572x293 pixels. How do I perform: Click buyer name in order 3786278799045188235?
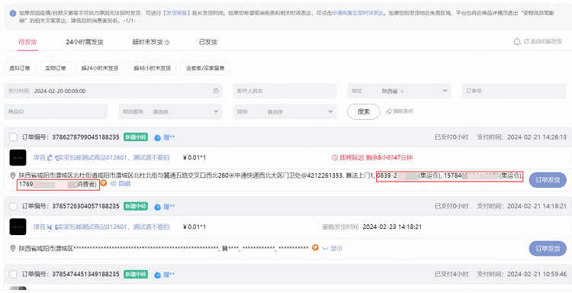169,137
